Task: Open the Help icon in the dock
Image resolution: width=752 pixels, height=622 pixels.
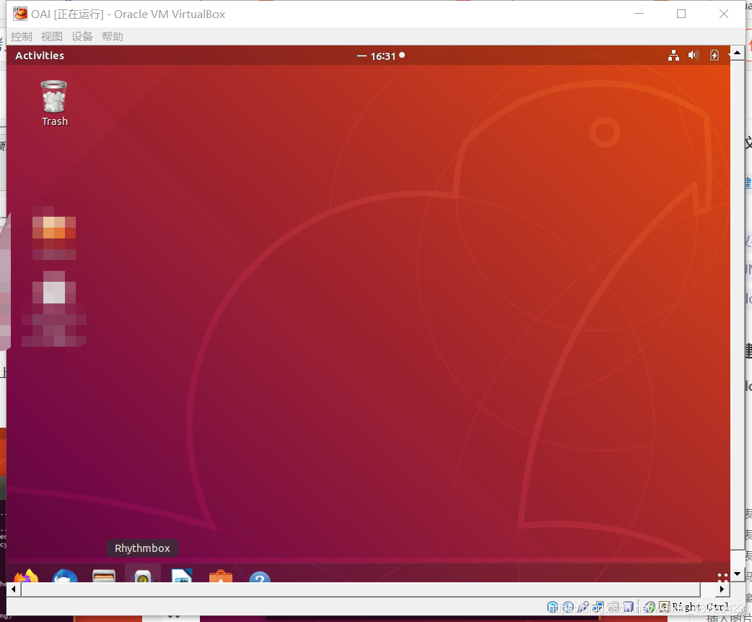Action: click(x=260, y=576)
